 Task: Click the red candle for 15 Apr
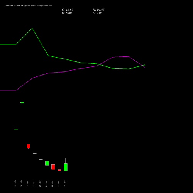tap(29, 146)
